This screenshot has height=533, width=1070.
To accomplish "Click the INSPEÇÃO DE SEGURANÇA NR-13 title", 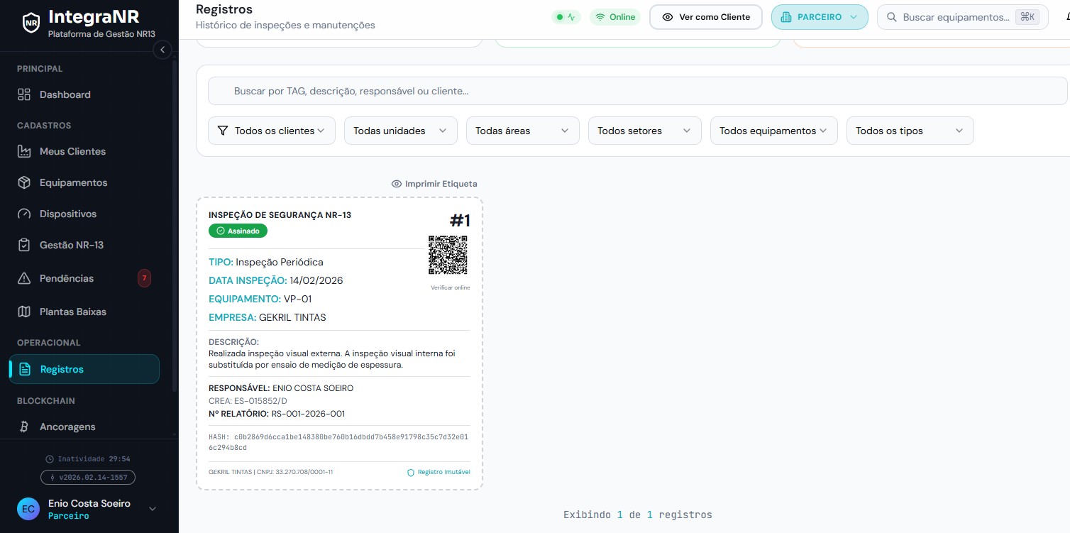I will [x=280, y=215].
